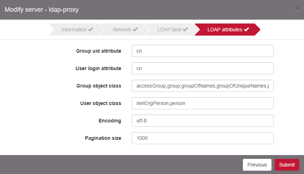Close the Modify server dialog

point(297,9)
